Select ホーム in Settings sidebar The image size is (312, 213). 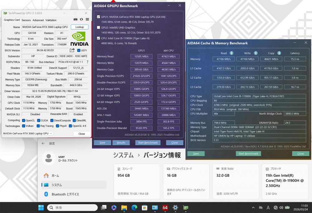(74, 176)
